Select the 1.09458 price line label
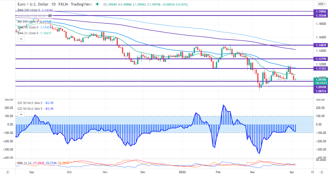The height and width of the screenshot is (175, 328). (x=321, y=87)
